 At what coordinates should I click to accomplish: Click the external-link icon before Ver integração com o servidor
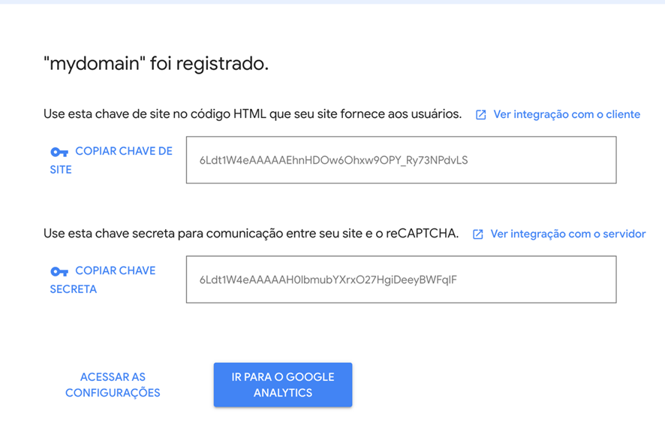pos(478,234)
